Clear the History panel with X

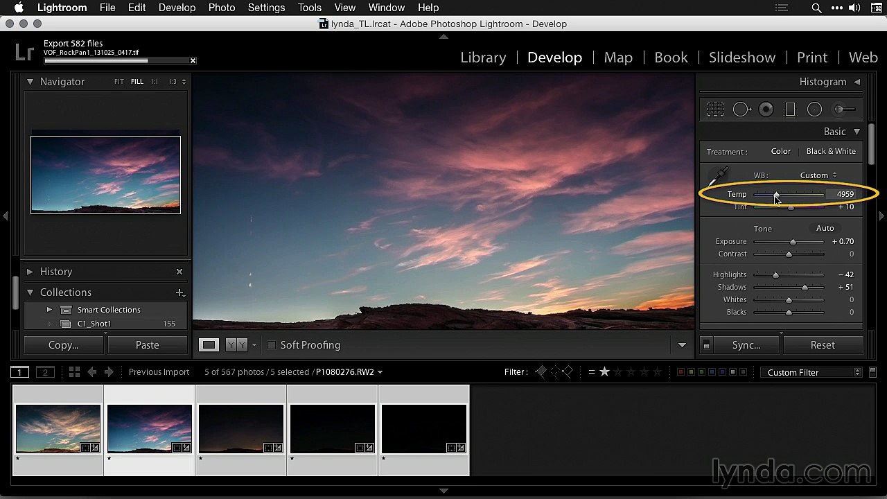pos(179,272)
